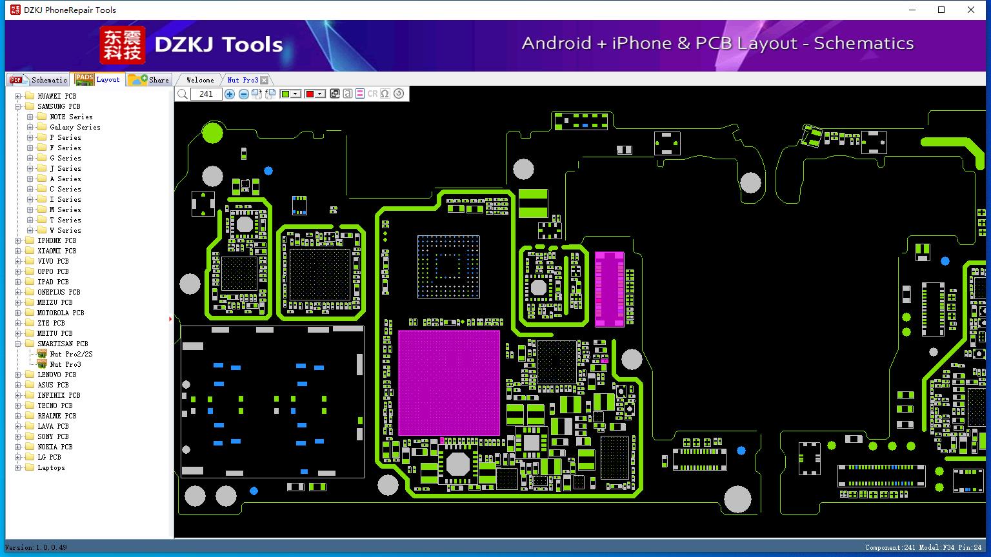The width and height of the screenshot is (991, 557).
Task: Zoom in with the blue plus button
Action: [230, 94]
